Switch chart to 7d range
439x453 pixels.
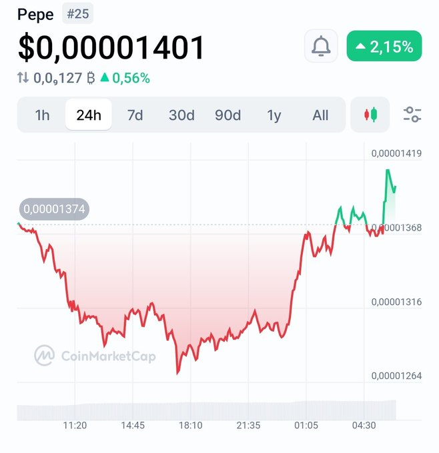[135, 115]
